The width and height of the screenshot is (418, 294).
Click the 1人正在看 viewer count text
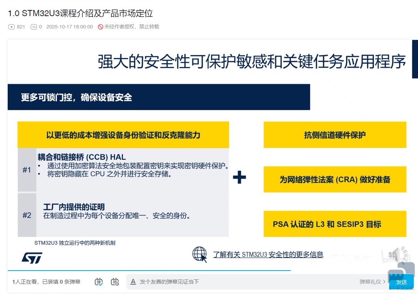tap(25, 282)
